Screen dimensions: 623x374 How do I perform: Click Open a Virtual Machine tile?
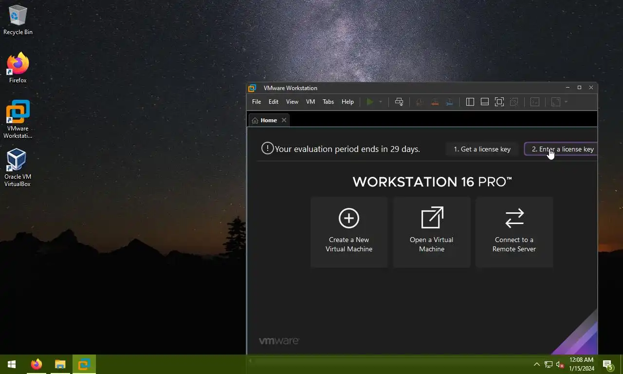(x=432, y=232)
